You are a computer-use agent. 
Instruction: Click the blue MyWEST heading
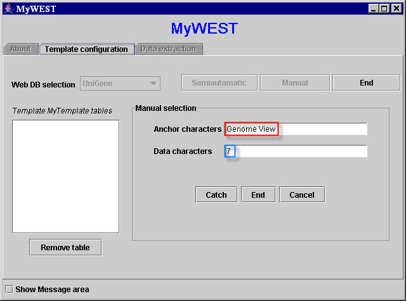coord(204,29)
